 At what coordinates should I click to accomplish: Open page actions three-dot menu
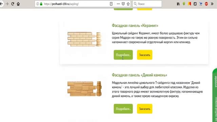[x=118, y=4]
